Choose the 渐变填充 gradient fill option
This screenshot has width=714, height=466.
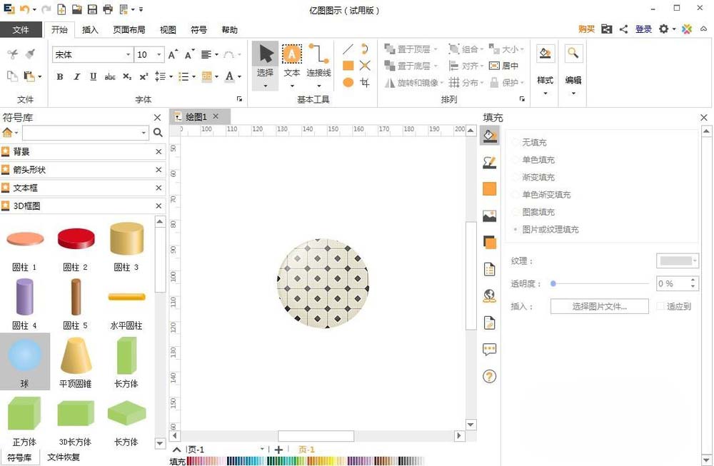coord(534,177)
